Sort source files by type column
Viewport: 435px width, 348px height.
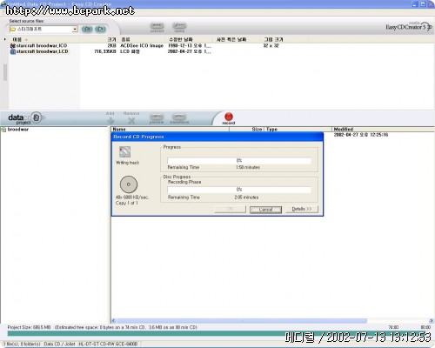(x=142, y=39)
